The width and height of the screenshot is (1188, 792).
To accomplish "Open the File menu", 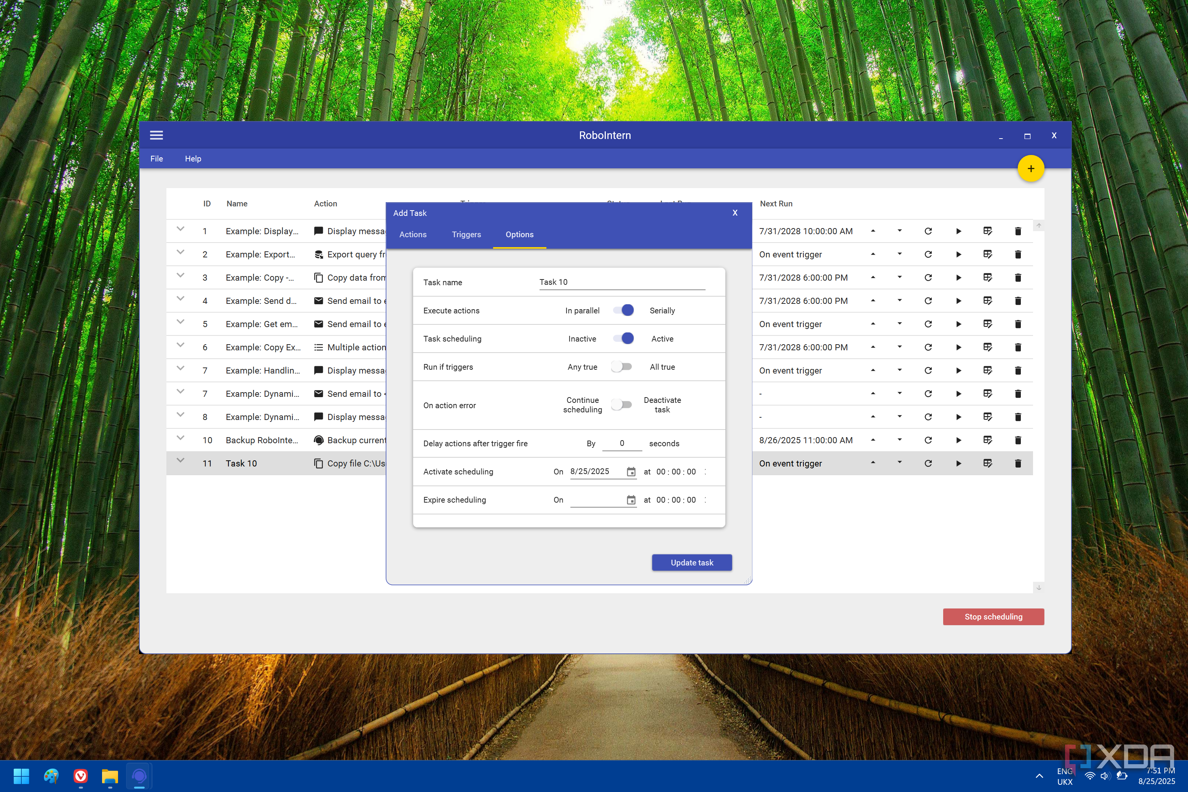I will pos(156,159).
